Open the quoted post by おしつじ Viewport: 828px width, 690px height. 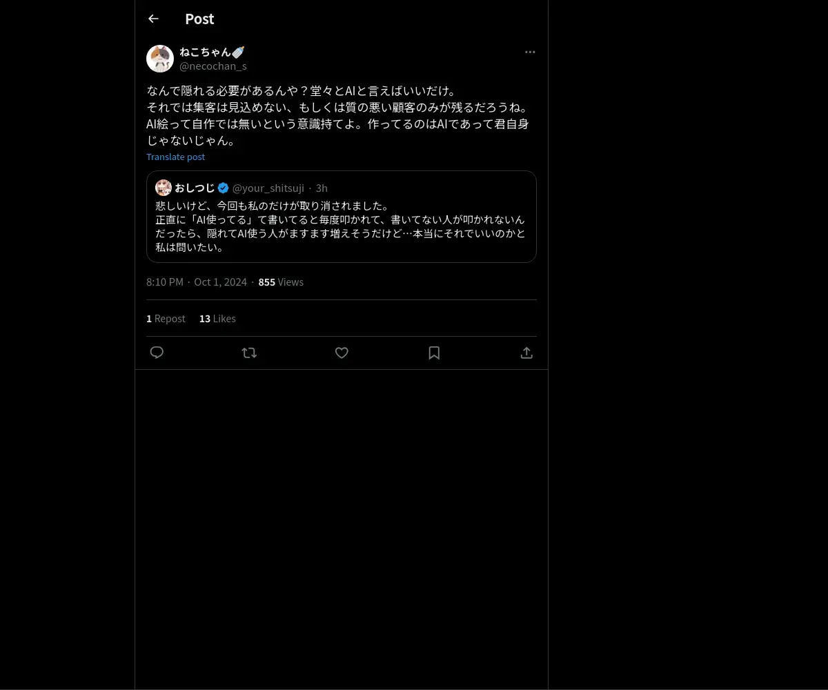coord(342,217)
